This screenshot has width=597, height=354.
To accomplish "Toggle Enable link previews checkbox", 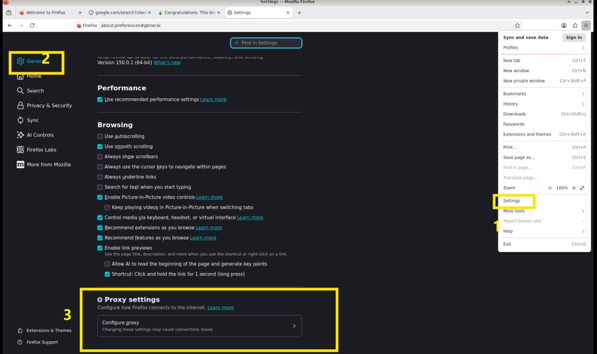I will pos(100,248).
